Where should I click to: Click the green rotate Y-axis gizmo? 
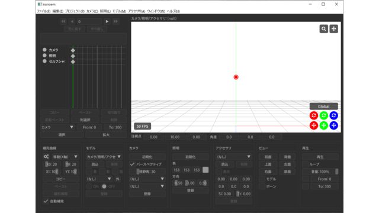[x=324, y=115]
